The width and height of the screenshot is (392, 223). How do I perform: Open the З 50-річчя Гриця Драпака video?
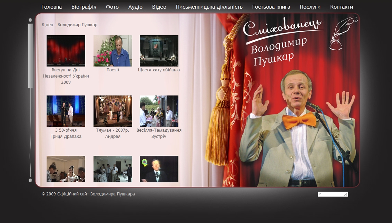tap(66, 111)
